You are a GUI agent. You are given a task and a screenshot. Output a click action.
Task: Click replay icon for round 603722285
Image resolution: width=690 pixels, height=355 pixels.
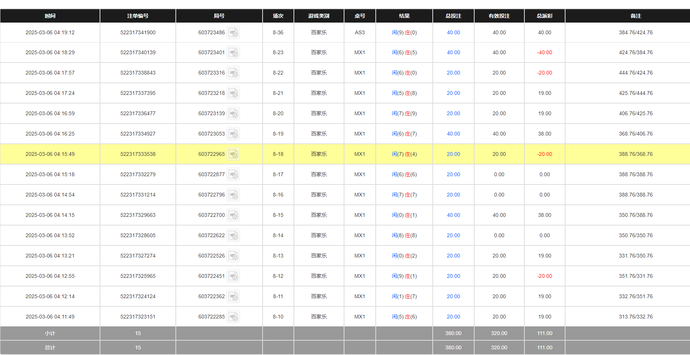(233, 317)
